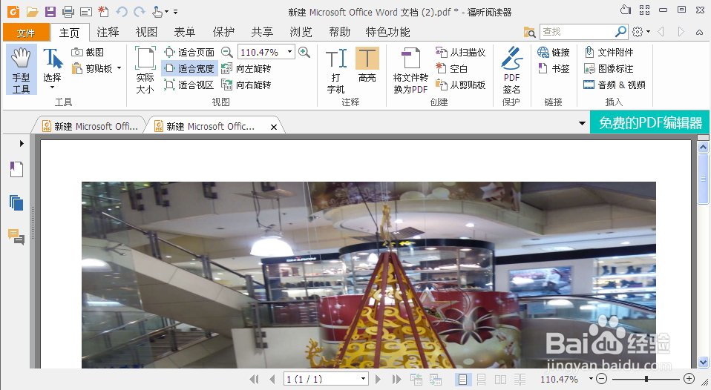711x390 pixels.
Task: Add a bookmark (书签)
Action: click(x=553, y=68)
